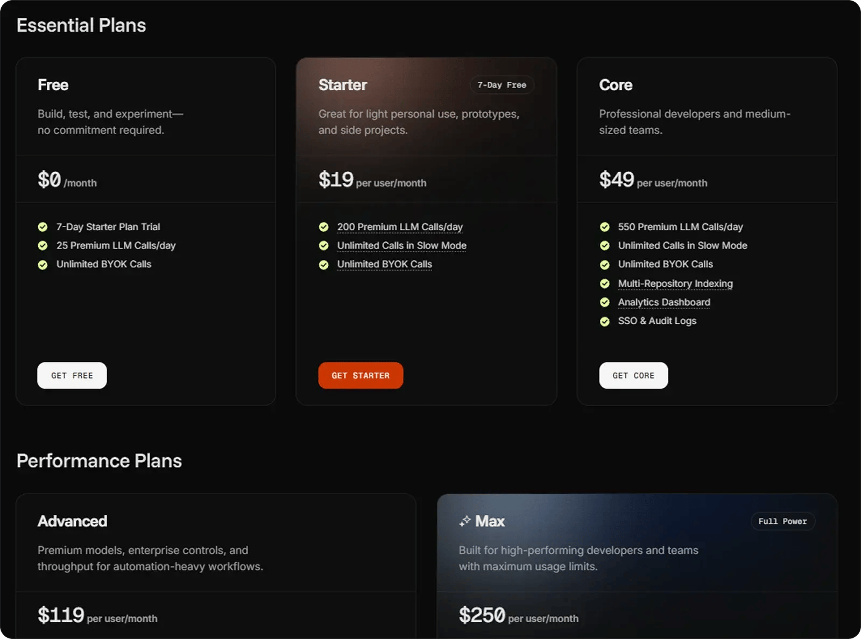Select the checkmark beside 200 Premium LLM Calls/day
Image resolution: width=861 pixels, height=639 pixels.
tap(323, 226)
